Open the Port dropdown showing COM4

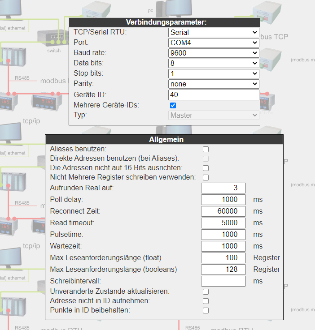pyautogui.click(x=214, y=43)
